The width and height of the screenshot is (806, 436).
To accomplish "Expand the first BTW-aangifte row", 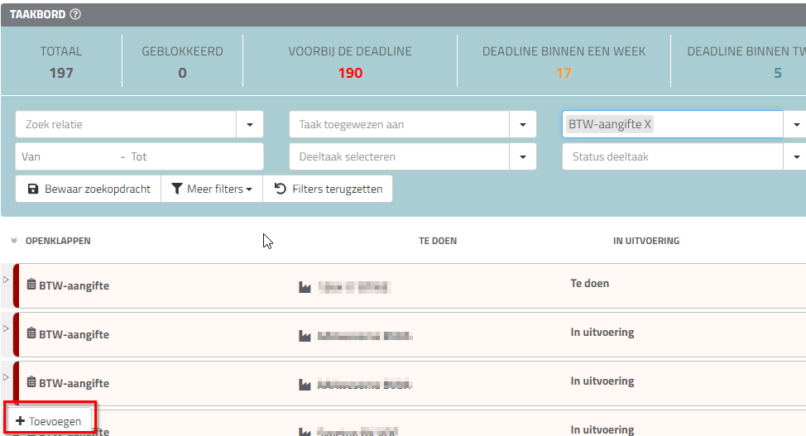I will 7,280.
